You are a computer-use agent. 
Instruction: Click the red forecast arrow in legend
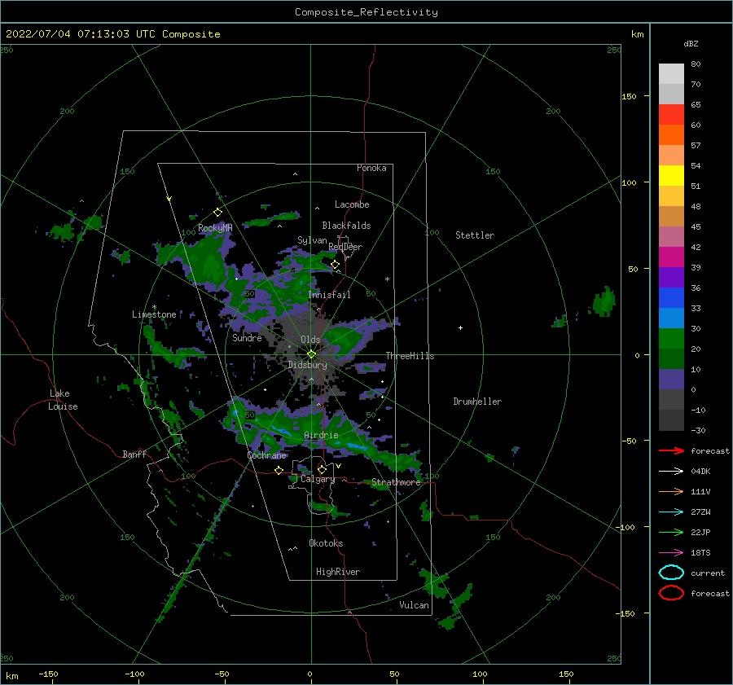point(671,450)
